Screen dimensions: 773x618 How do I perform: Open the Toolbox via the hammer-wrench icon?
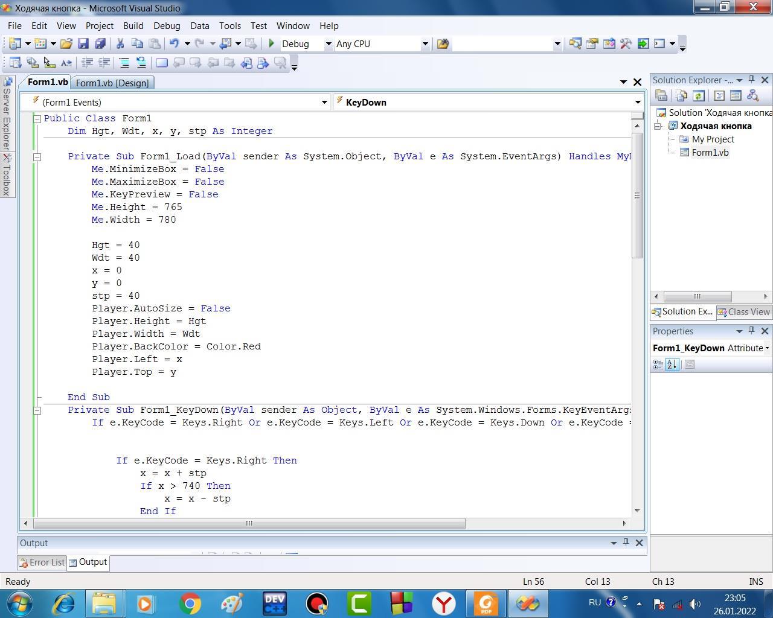[x=626, y=43]
